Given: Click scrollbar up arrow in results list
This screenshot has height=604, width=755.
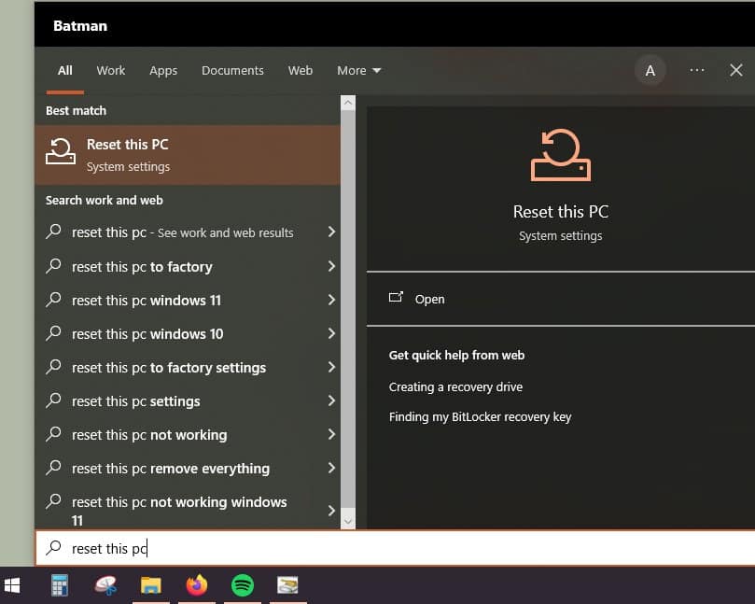Looking at the screenshot, I should pyautogui.click(x=348, y=102).
